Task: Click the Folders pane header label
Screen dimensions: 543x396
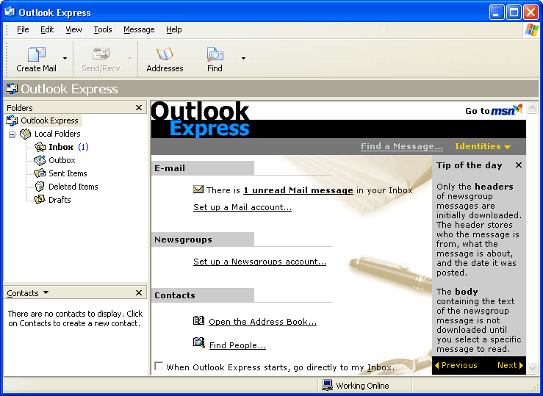Action: pyautogui.click(x=20, y=108)
